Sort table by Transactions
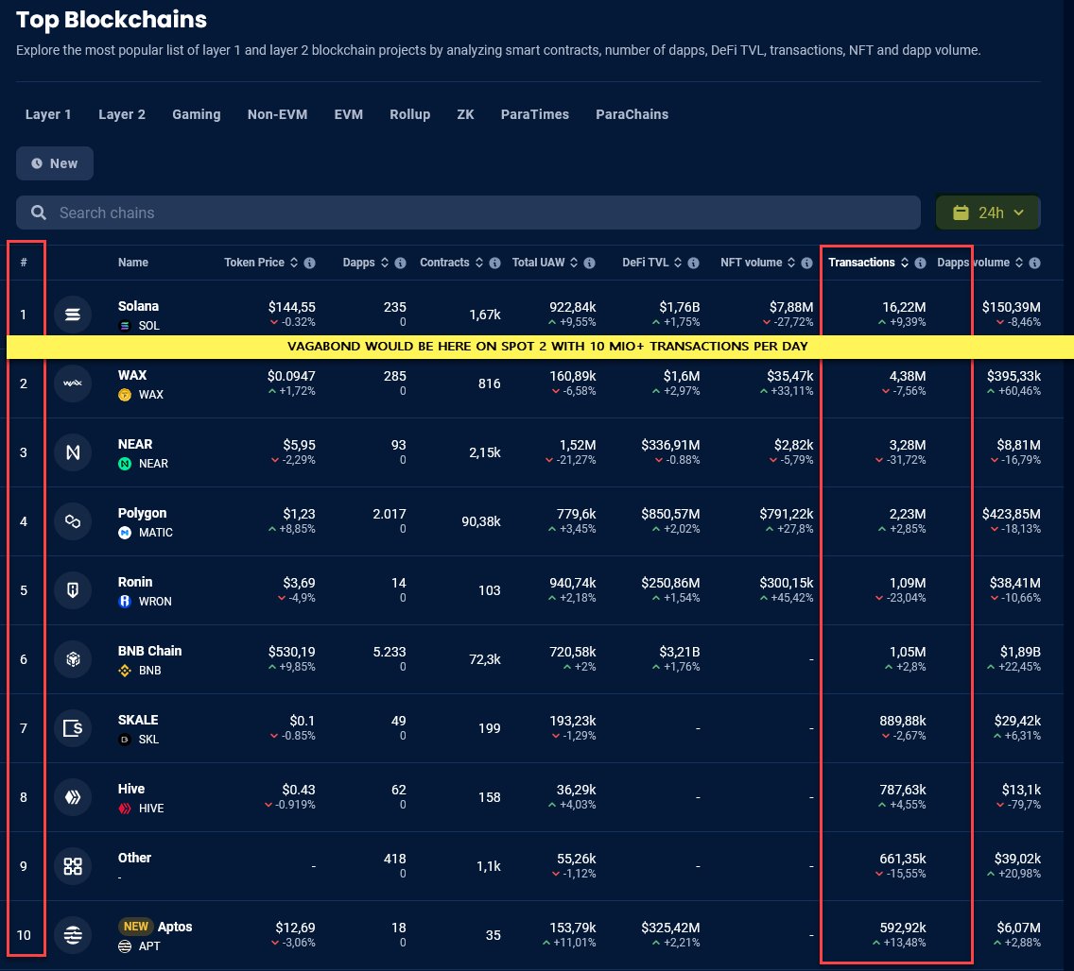This screenshot has height=971, width=1074. pyautogui.click(x=905, y=263)
